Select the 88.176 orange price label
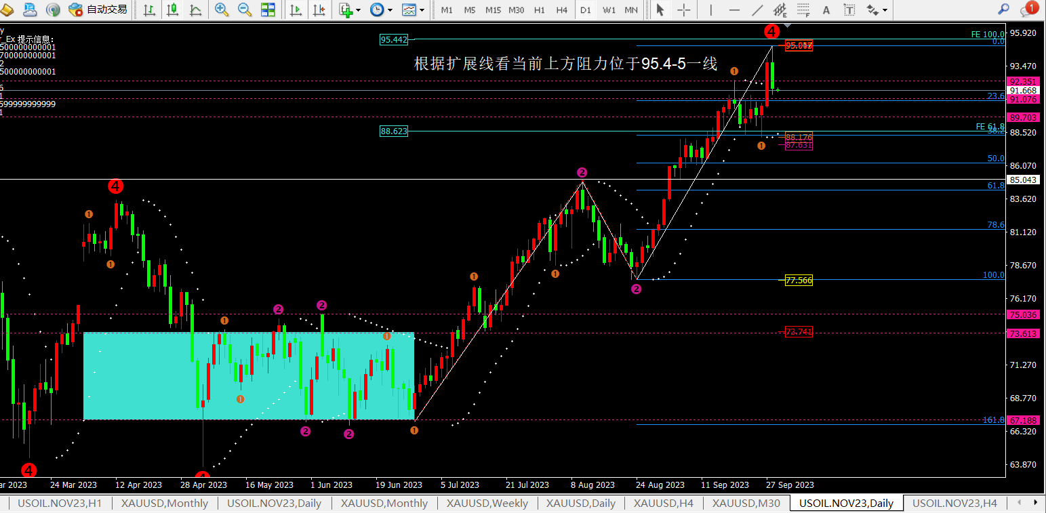The image size is (1046, 513). tap(799, 137)
